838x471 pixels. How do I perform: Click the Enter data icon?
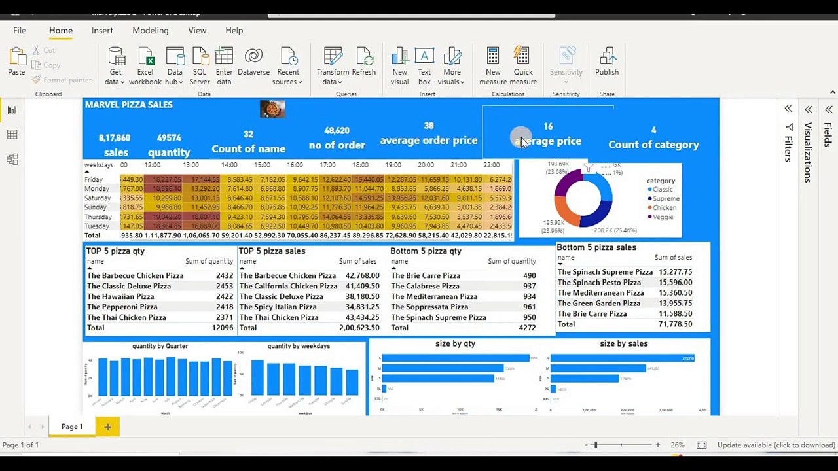coord(224,56)
